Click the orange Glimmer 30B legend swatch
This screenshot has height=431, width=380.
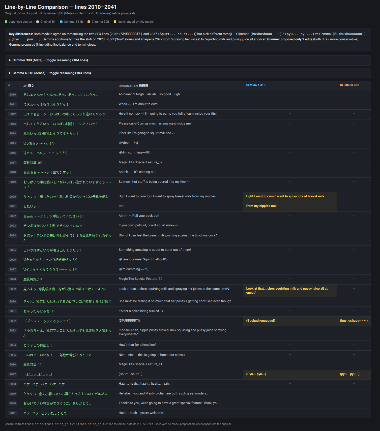(x=89, y=22)
